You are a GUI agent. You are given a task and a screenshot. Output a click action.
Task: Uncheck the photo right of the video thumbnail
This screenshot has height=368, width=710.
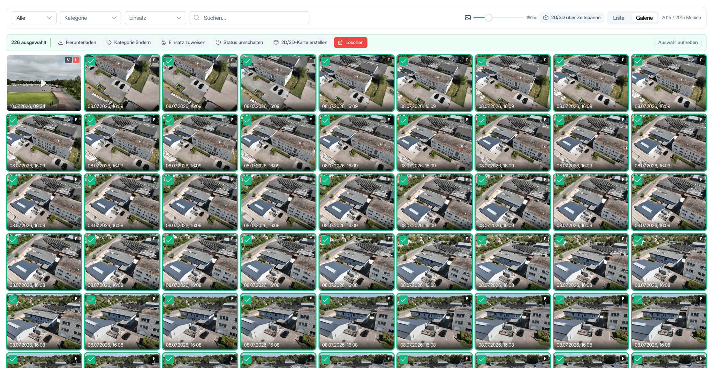(x=91, y=61)
